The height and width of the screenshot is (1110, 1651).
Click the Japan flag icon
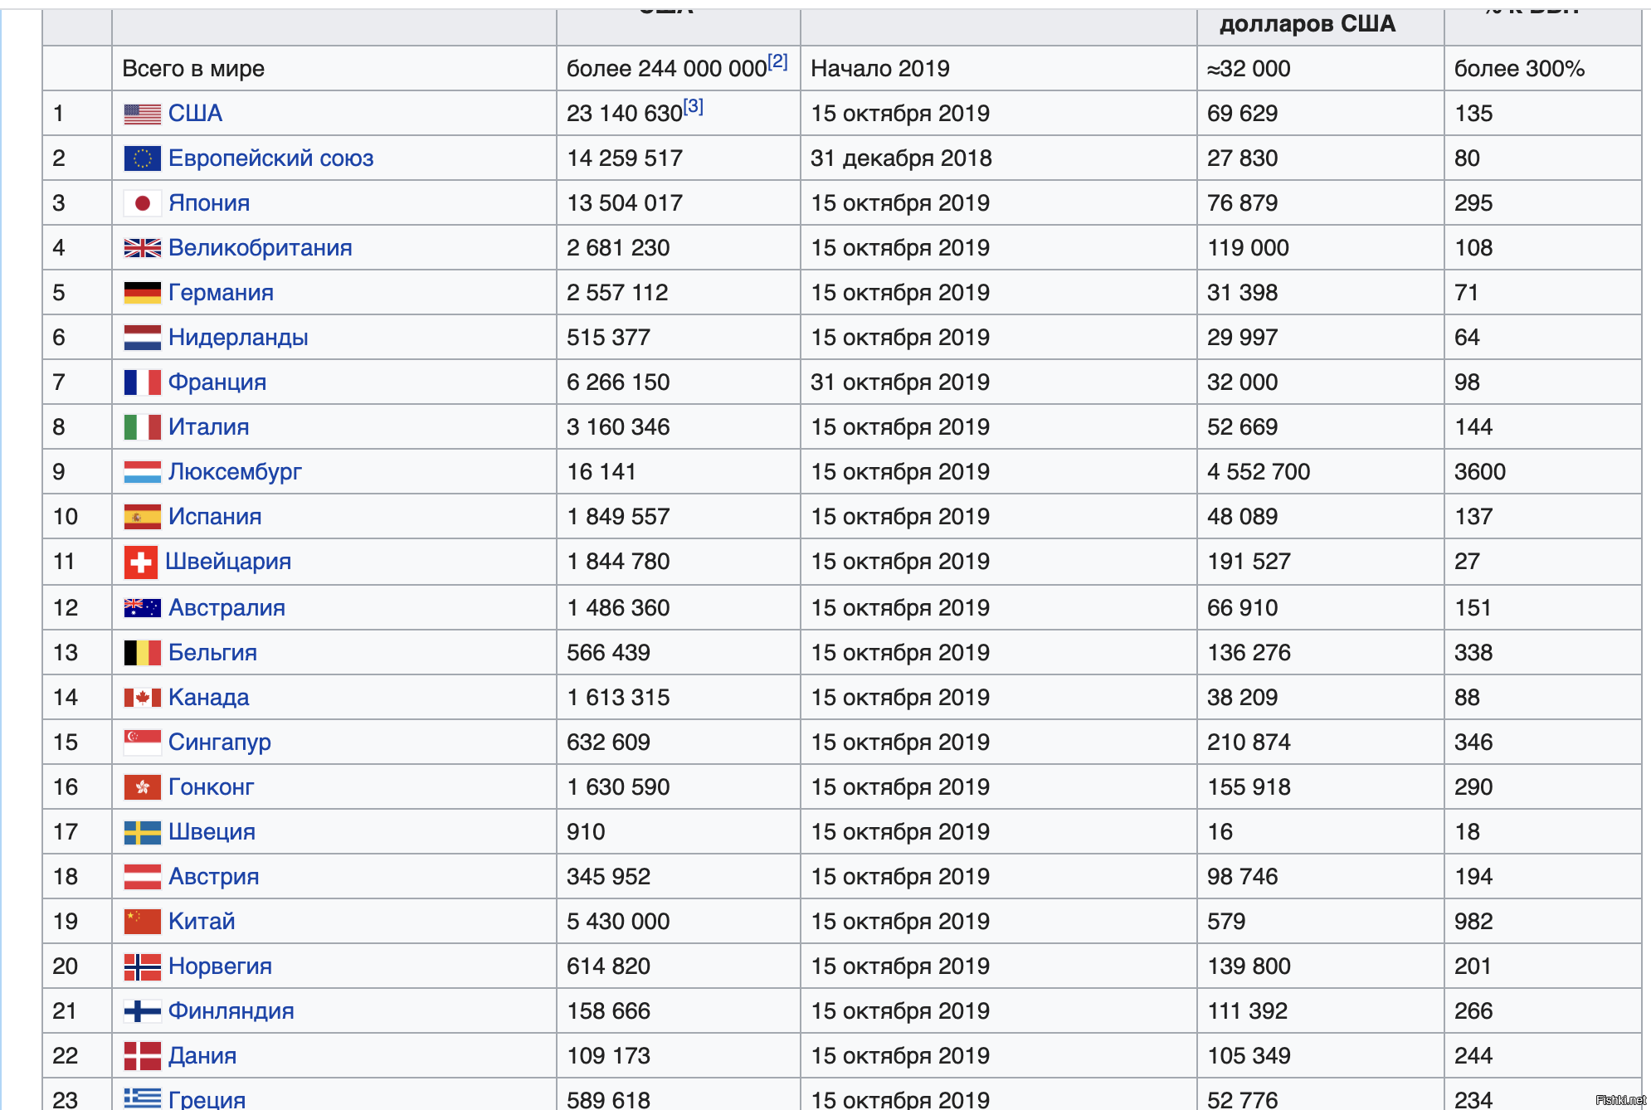(x=142, y=203)
